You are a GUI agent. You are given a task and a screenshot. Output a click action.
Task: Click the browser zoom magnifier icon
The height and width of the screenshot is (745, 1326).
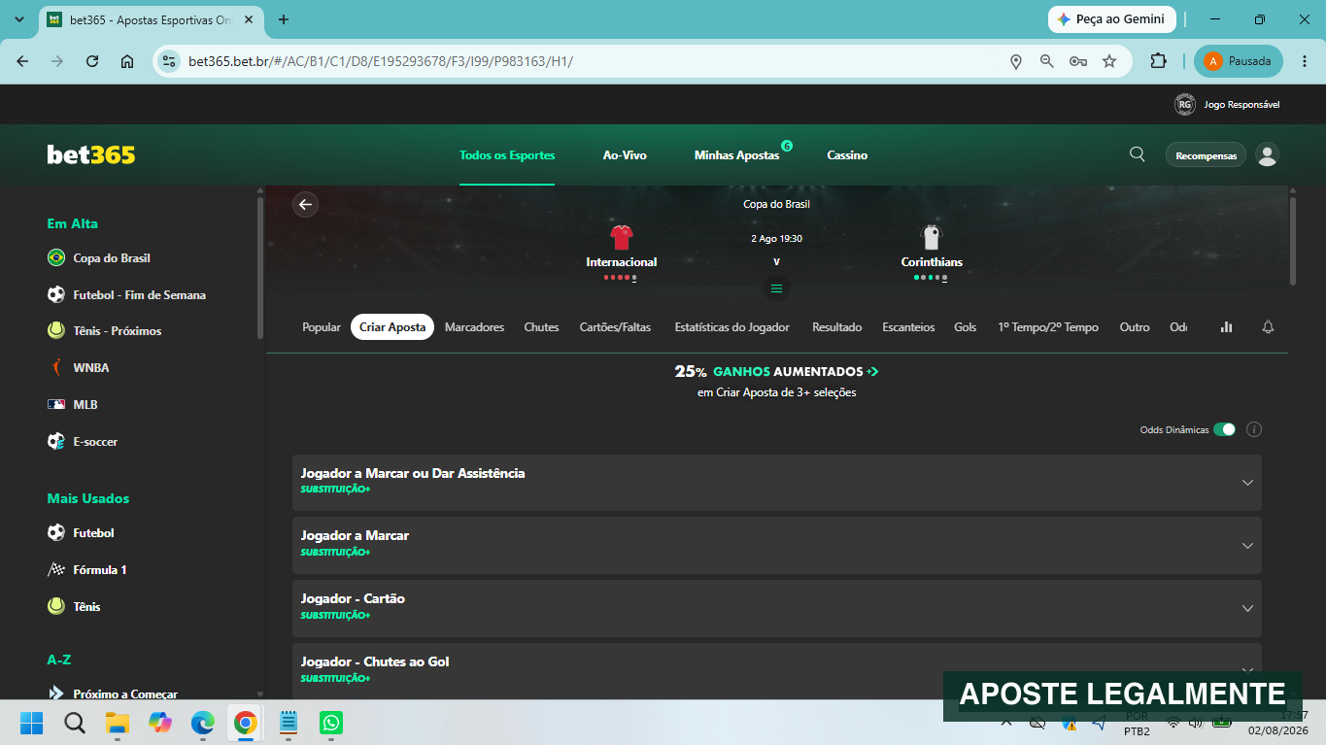[x=1047, y=61]
